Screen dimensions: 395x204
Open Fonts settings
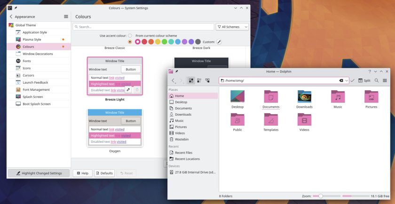point(39,61)
